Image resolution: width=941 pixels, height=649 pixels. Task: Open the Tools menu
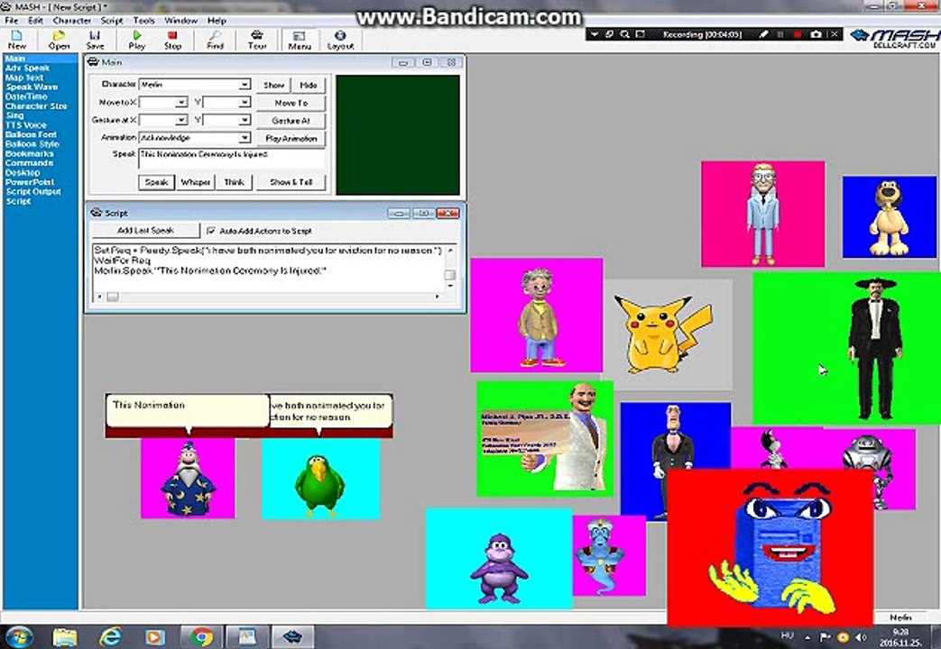pyautogui.click(x=144, y=21)
